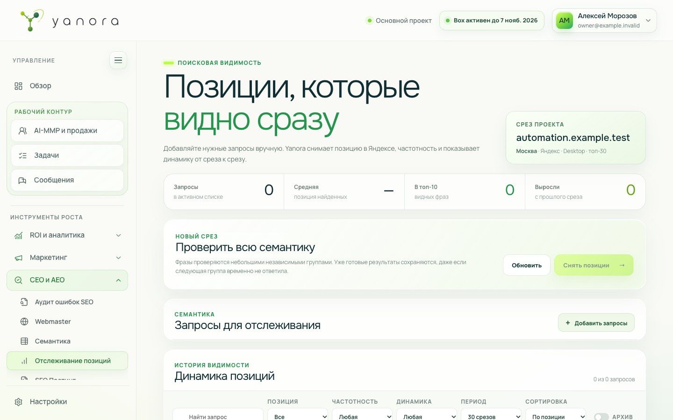Click the 0 из 0 запросов counter
673x420 pixels.
[614, 379]
